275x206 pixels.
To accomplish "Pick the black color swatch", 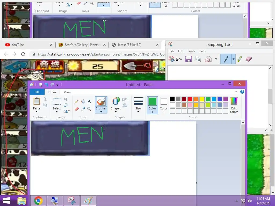I will click(x=172, y=99).
